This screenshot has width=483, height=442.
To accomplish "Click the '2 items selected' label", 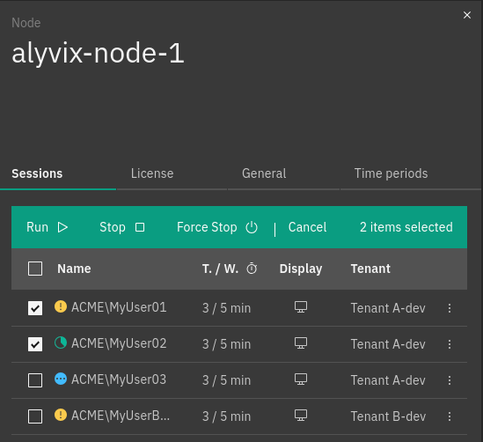I will click(406, 227).
